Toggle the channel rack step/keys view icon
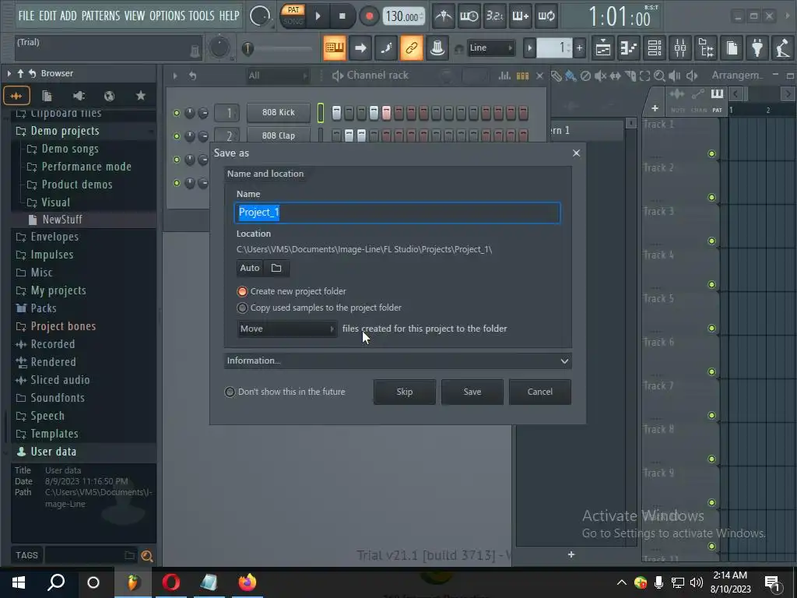The image size is (797, 598). pyautogui.click(x=522, y=76)
